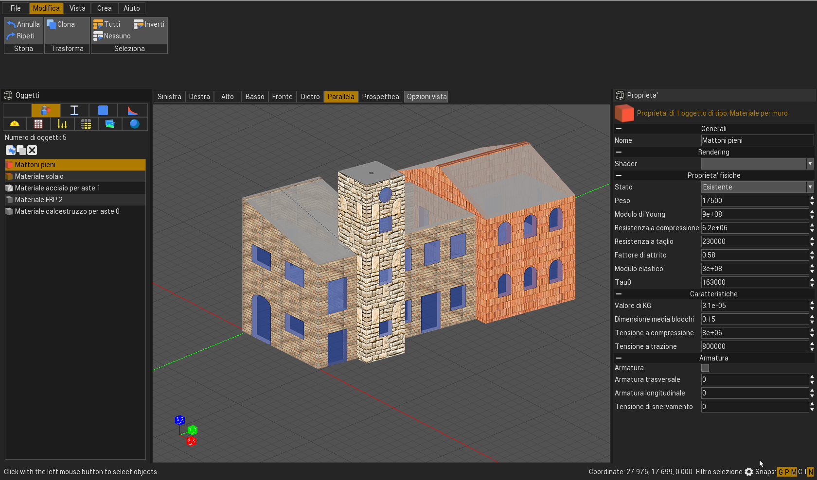
Task: Click the Clona button
Action: 61,24
